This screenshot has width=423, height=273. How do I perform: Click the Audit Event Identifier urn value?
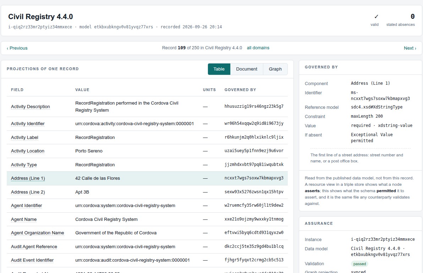(132, 260)
